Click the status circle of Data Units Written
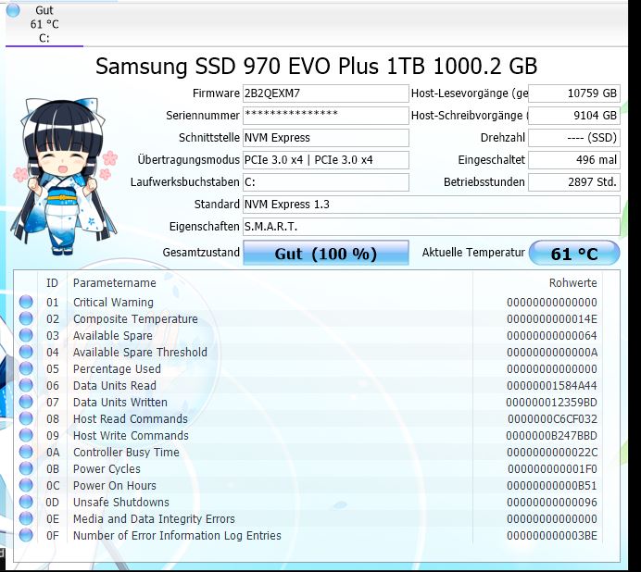This screenshot has height=572, width=641. tap(26, 402)
